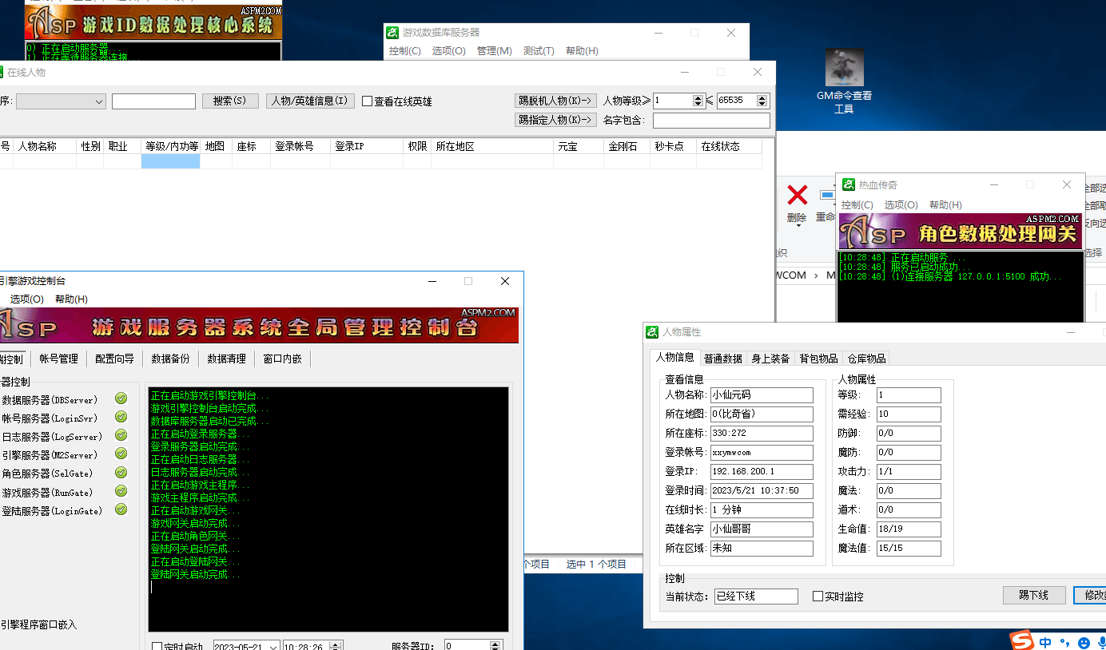Increase the 服务器ID spinner value
Screen dimensions: 1106x650
click(496, 644)
